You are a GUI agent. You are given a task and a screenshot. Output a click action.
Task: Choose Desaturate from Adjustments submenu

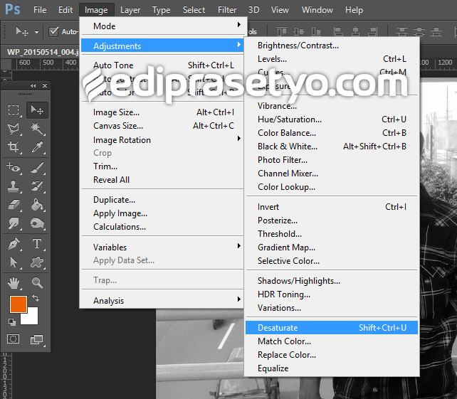(332, 328)
